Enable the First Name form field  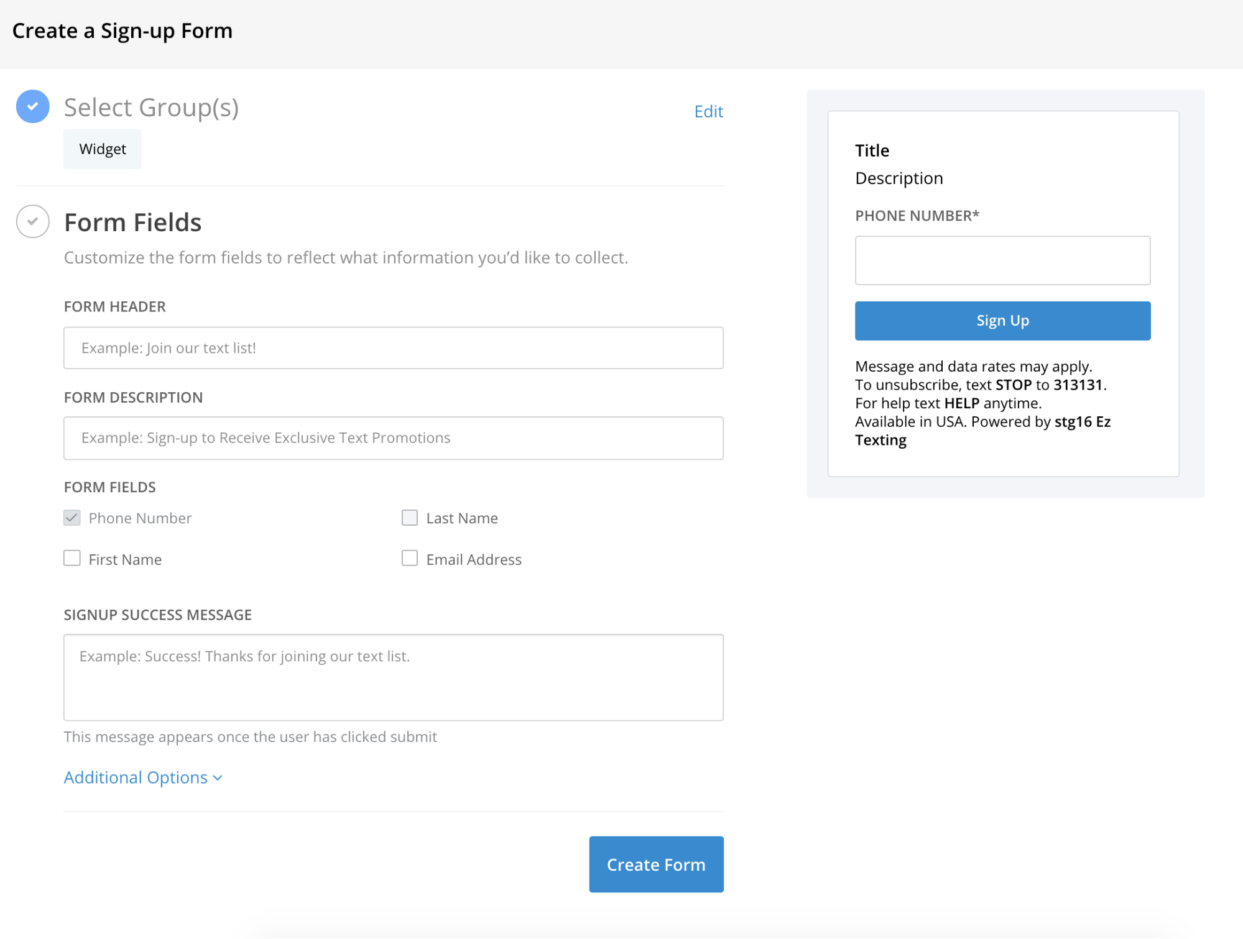[x=72, y=558]
